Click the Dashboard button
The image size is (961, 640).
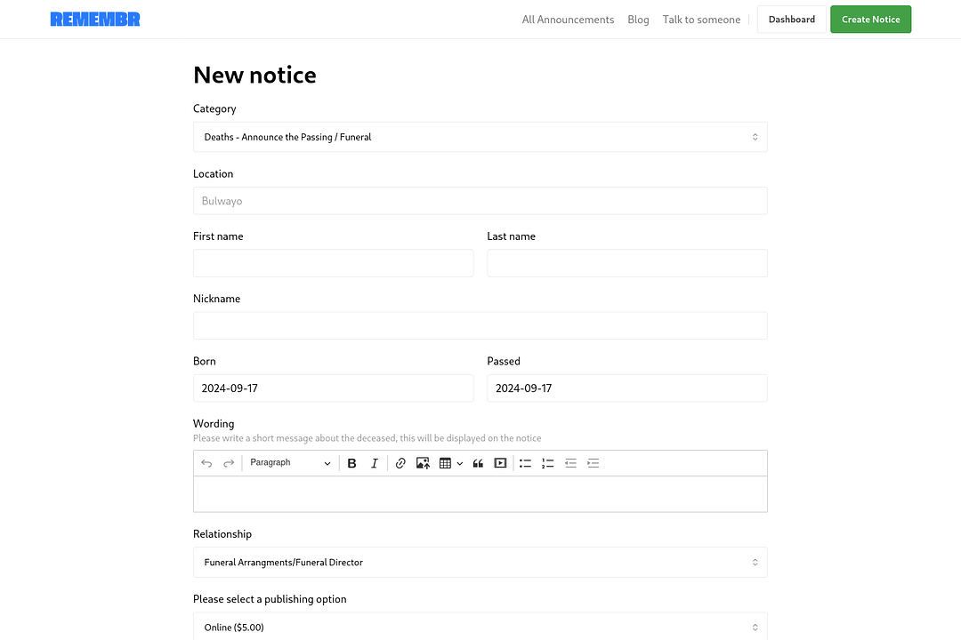click(x=791, y=20)
